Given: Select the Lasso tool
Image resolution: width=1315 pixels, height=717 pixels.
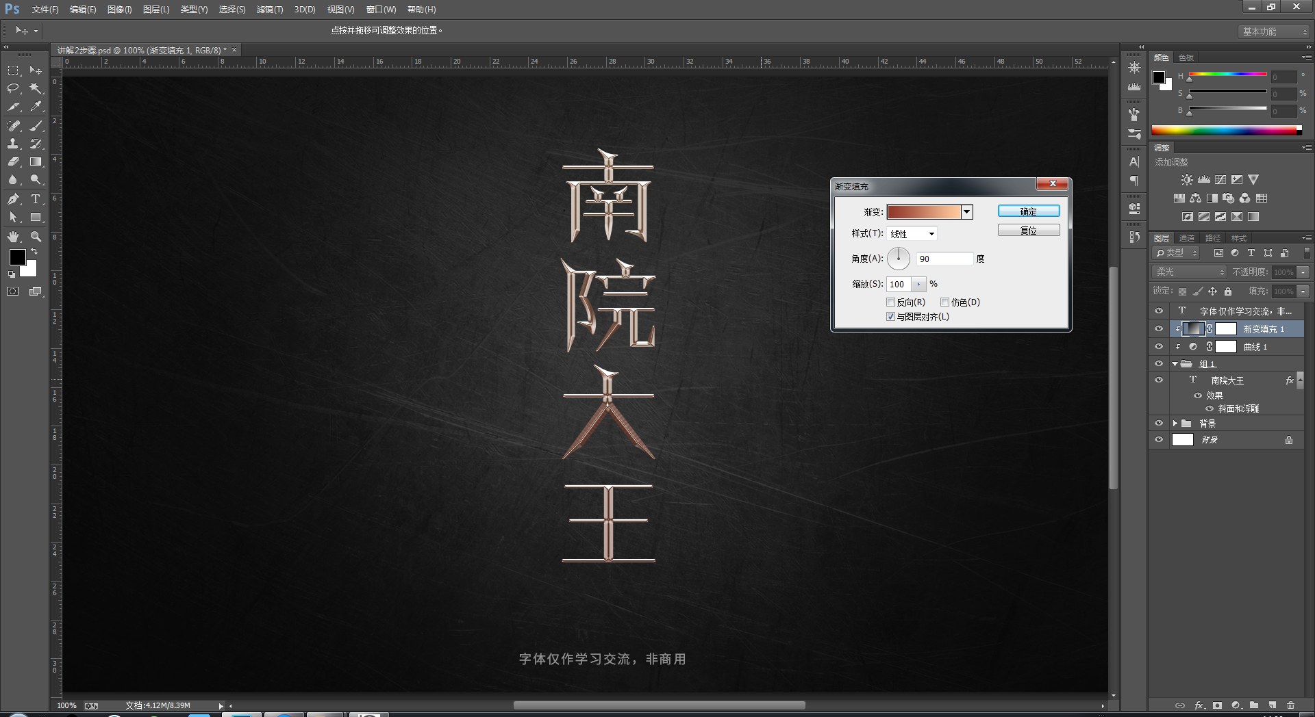Looking at the screenshot, I should (x=13, y=88).
